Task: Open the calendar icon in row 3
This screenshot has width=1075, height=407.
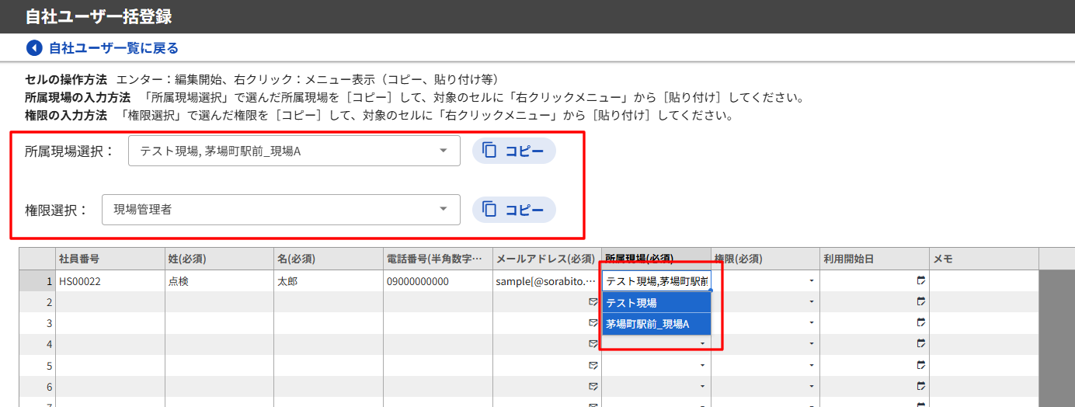Action: tap(921, 323)
